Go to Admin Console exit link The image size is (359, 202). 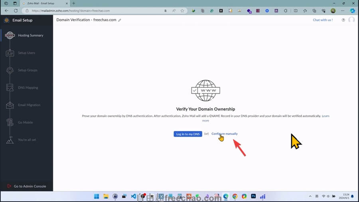[27, 186]
